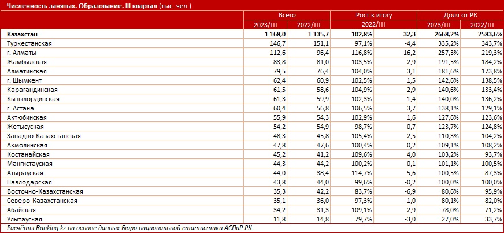Select the 'Казахстан' total row label

click(22, 34)
